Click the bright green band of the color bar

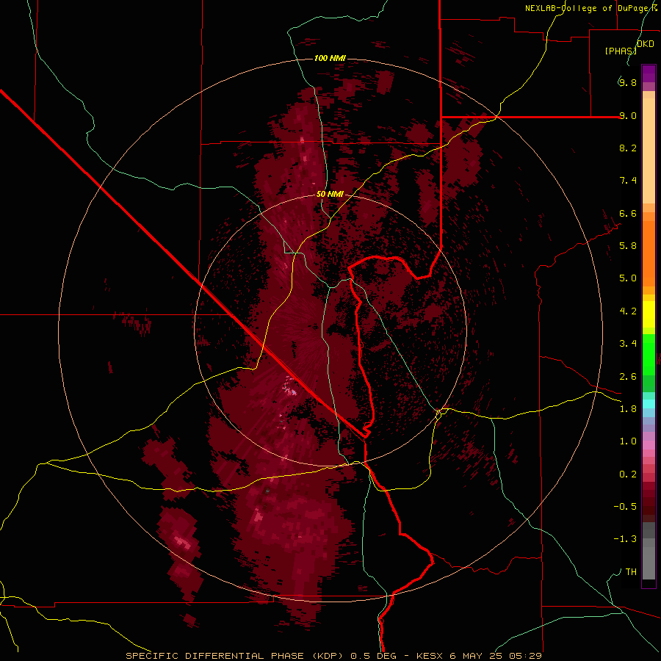click(x=649, y=354)
